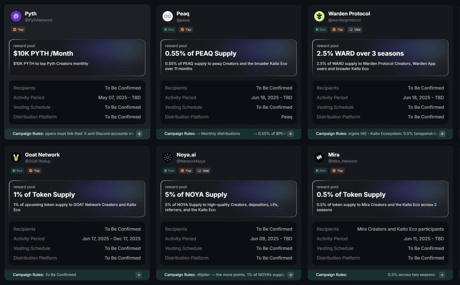Screen dimensions: 460x285
Task: Open the @peaq handle
Action: (x=183, y=20)
